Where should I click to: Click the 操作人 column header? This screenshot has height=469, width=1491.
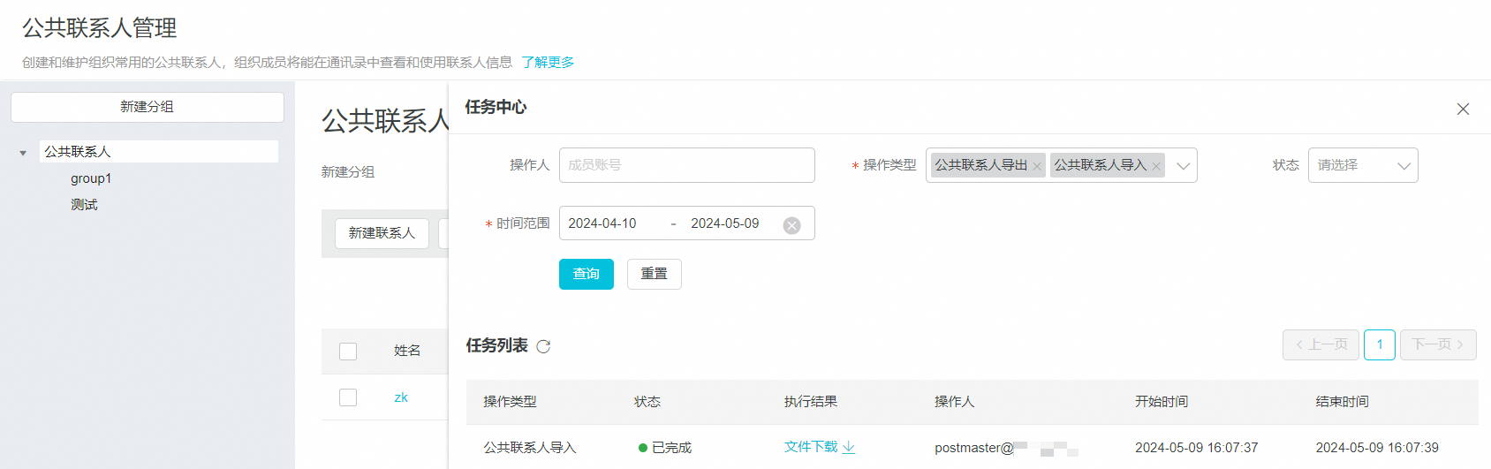point(955,402)
